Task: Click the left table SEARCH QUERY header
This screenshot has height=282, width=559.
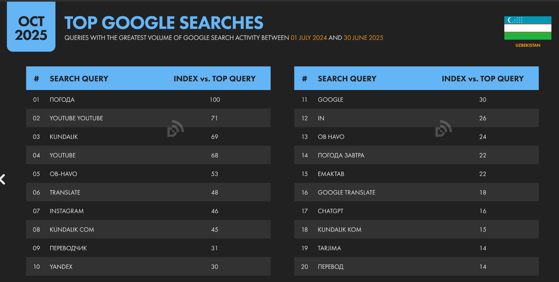Action: tap(79, 79)
